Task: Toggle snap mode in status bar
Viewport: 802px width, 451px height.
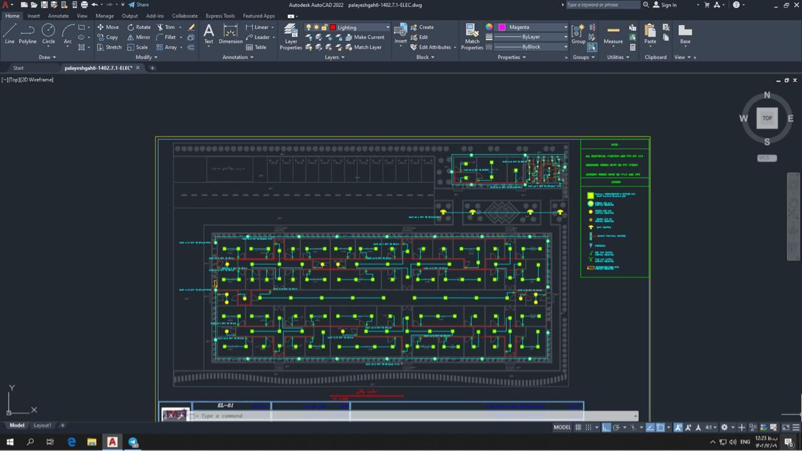Action: click(x=588, y=427)
